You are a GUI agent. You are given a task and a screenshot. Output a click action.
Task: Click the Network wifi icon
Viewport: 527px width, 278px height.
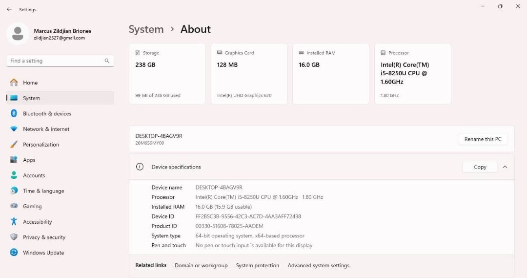[x=14, y=129]
